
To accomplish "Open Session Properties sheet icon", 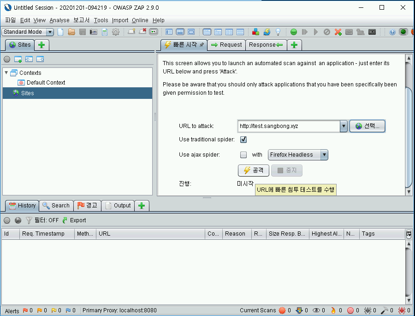I will tap(105, 32).
